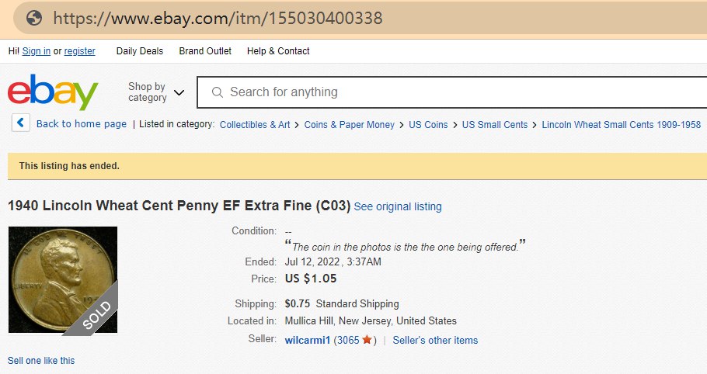Image resolution: width=707 pixels, height=374 pixels.
Task: Click Sell one like this link
Action: tap(41, 360)
